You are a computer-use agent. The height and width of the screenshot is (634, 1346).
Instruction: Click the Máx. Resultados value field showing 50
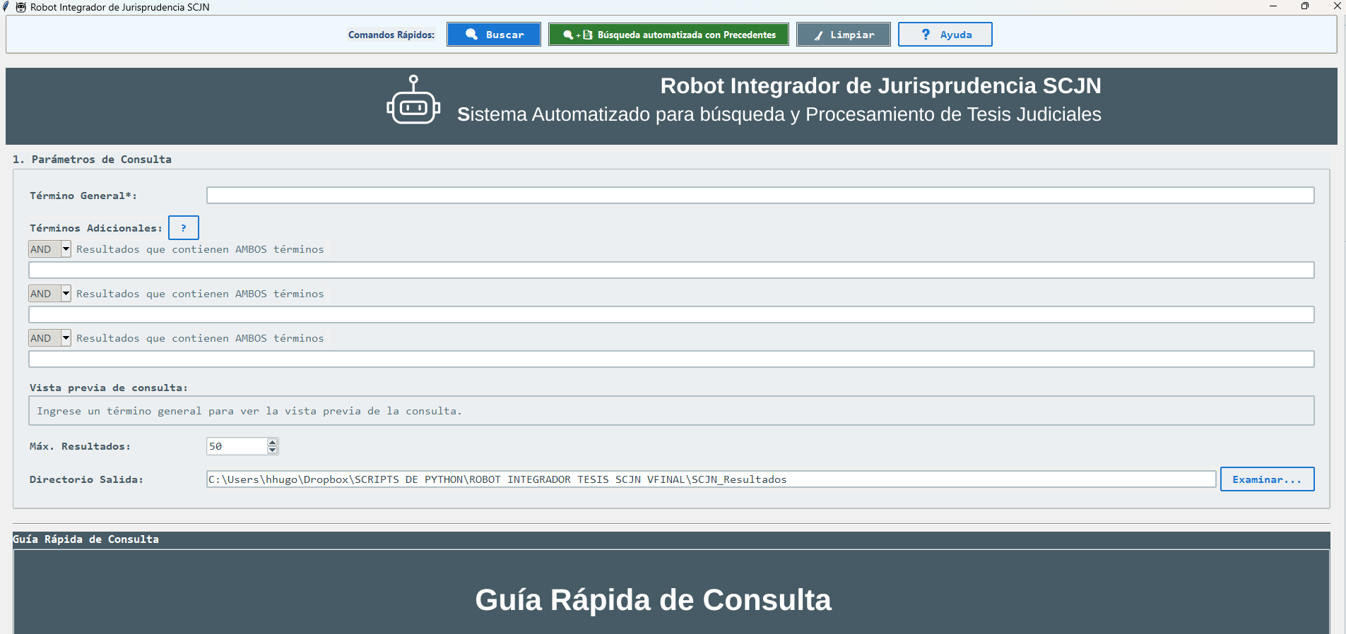pyautogui.click(x=237, y=446)
